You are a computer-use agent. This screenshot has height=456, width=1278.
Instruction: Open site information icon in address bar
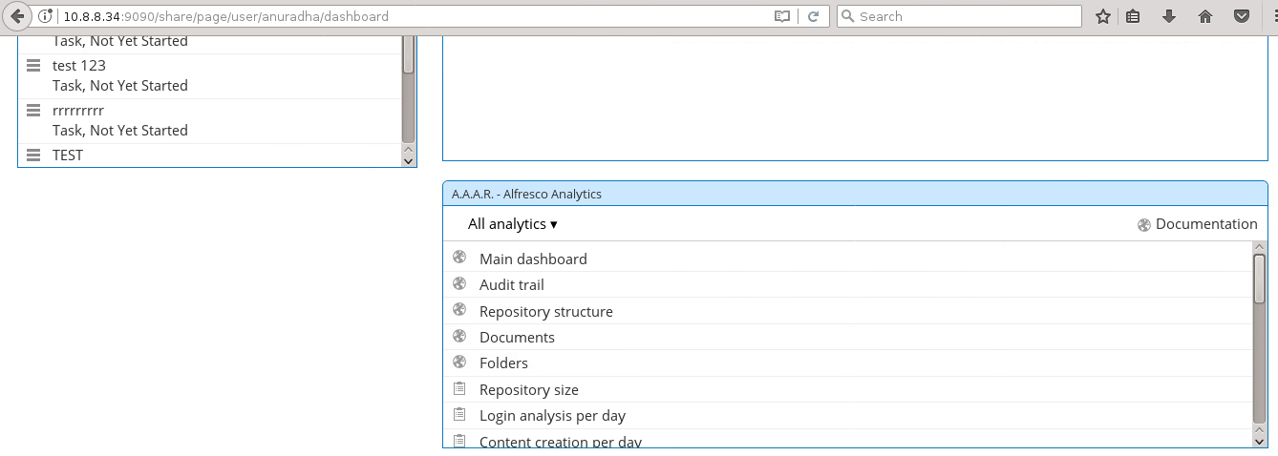pos(45,16)
